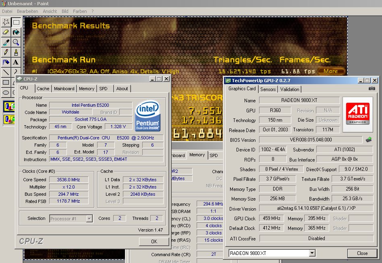Open the Farben menu

click(x=80, y=11)
